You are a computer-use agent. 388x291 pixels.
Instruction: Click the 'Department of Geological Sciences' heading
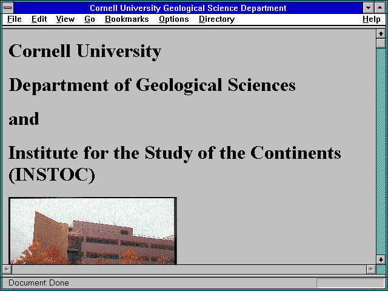click(152, 85)
